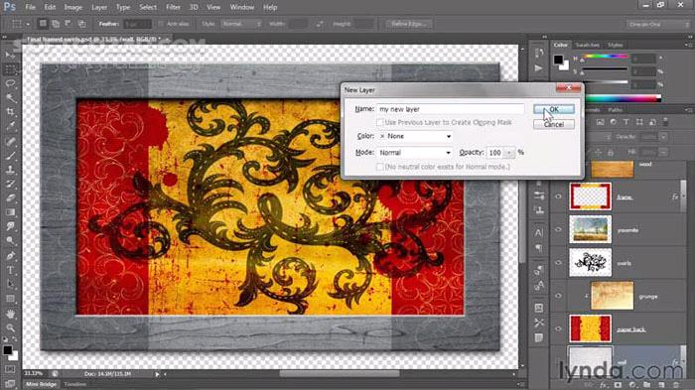Switch to the Swatches tab

pyautogui.click(x=588, y=46)
